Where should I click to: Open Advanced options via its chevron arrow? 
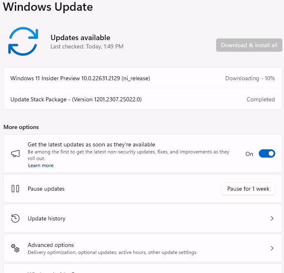click(272, 248)
